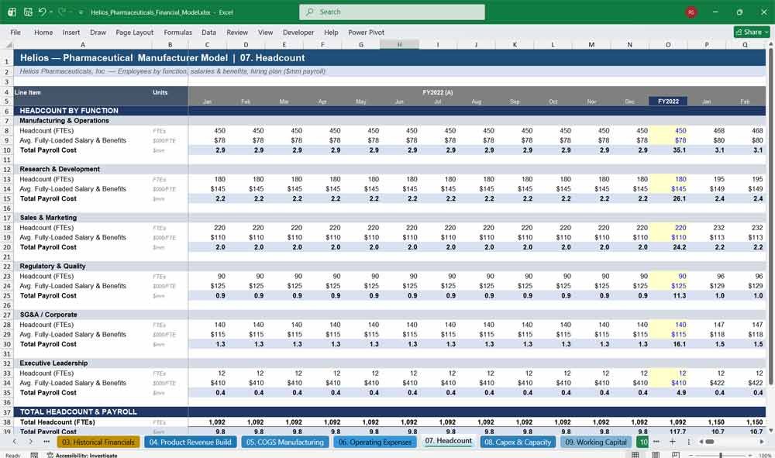Select the HEADCOUNT BY FUNCTION section header

(x=69, y=111)
